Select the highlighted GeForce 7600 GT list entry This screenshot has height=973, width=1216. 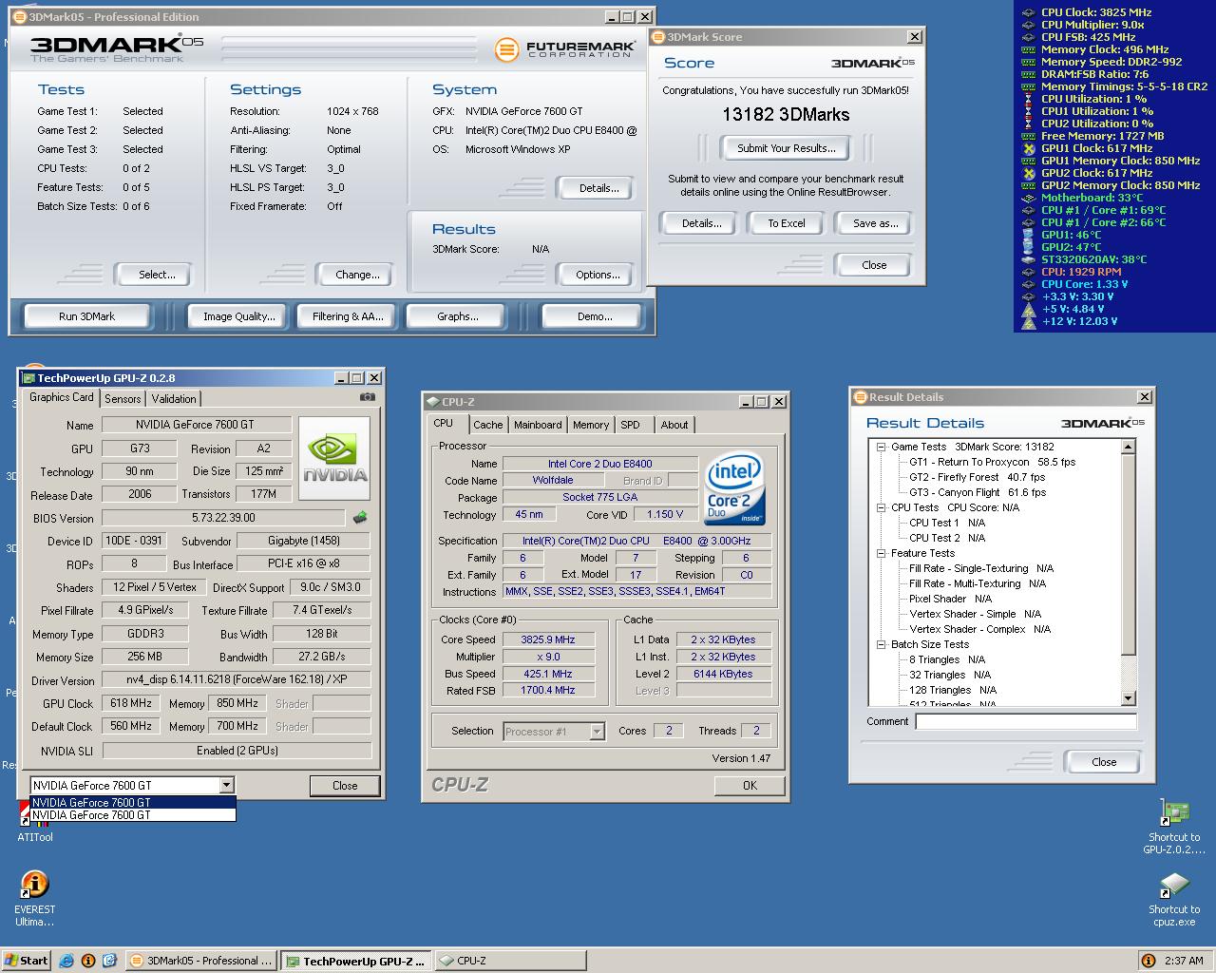133,802
